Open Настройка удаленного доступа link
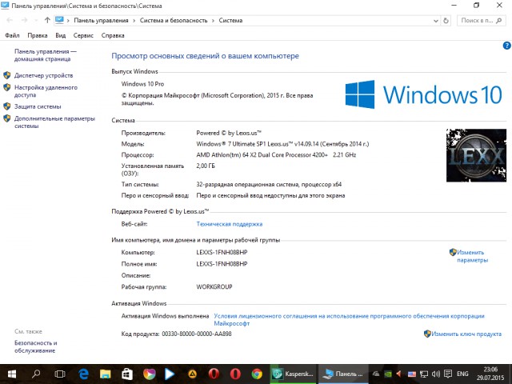The width and height of the screenshot is (512, 384). click(x=46, y=91)
